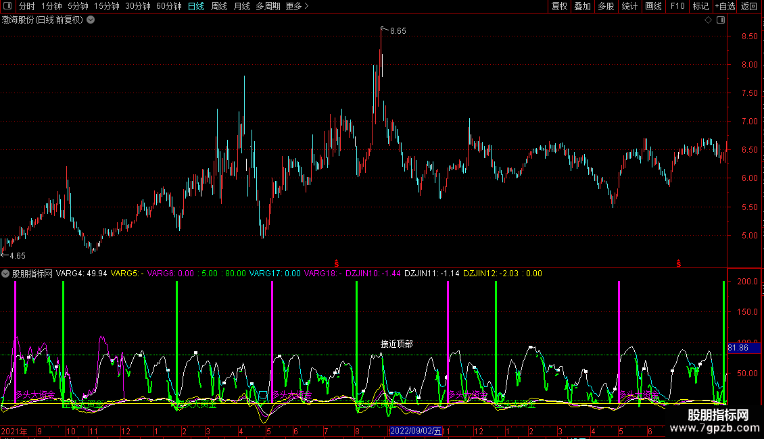Click the 标记 mark tool
Viewport: 764px width, 439px height.
(x=700, y=7)
